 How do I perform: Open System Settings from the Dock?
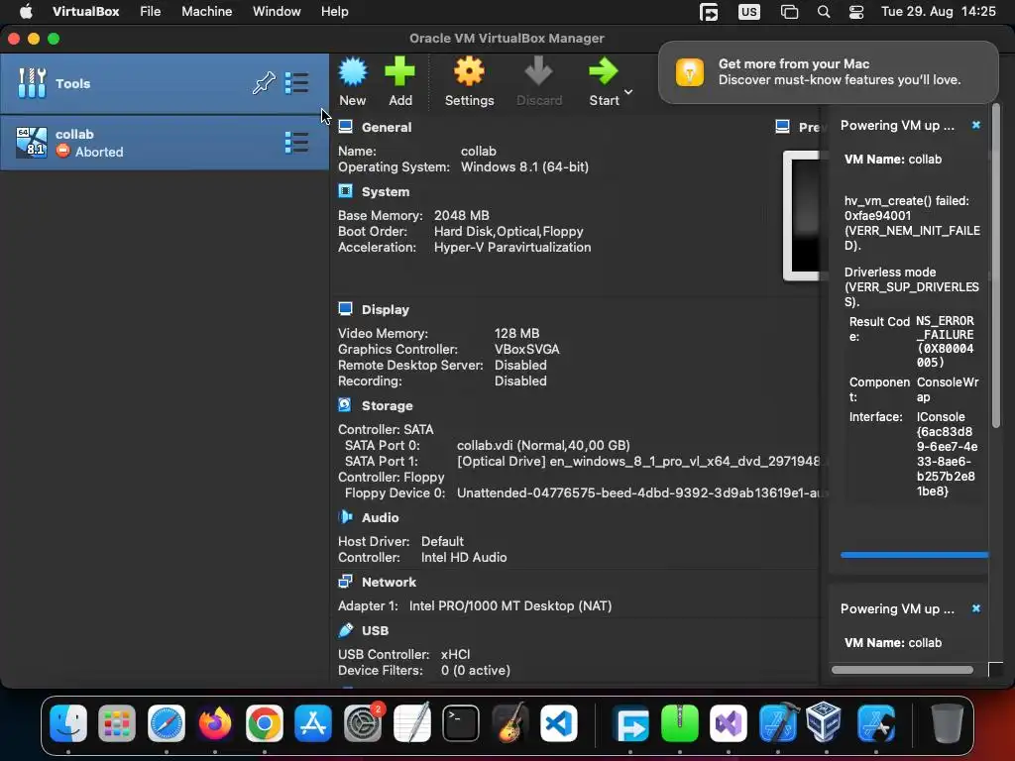(x=363, y=722)
